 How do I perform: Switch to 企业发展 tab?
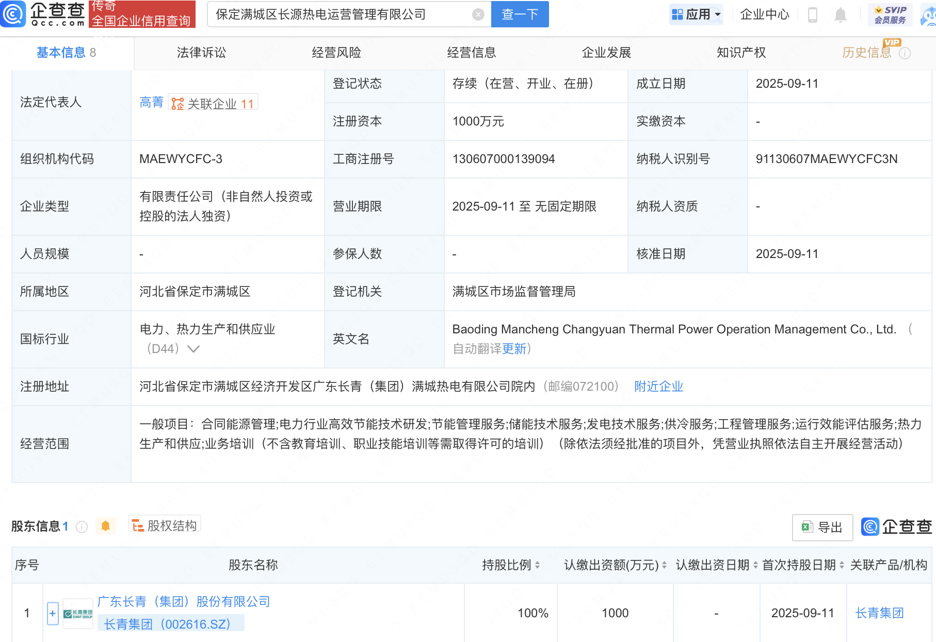point(606,53)
